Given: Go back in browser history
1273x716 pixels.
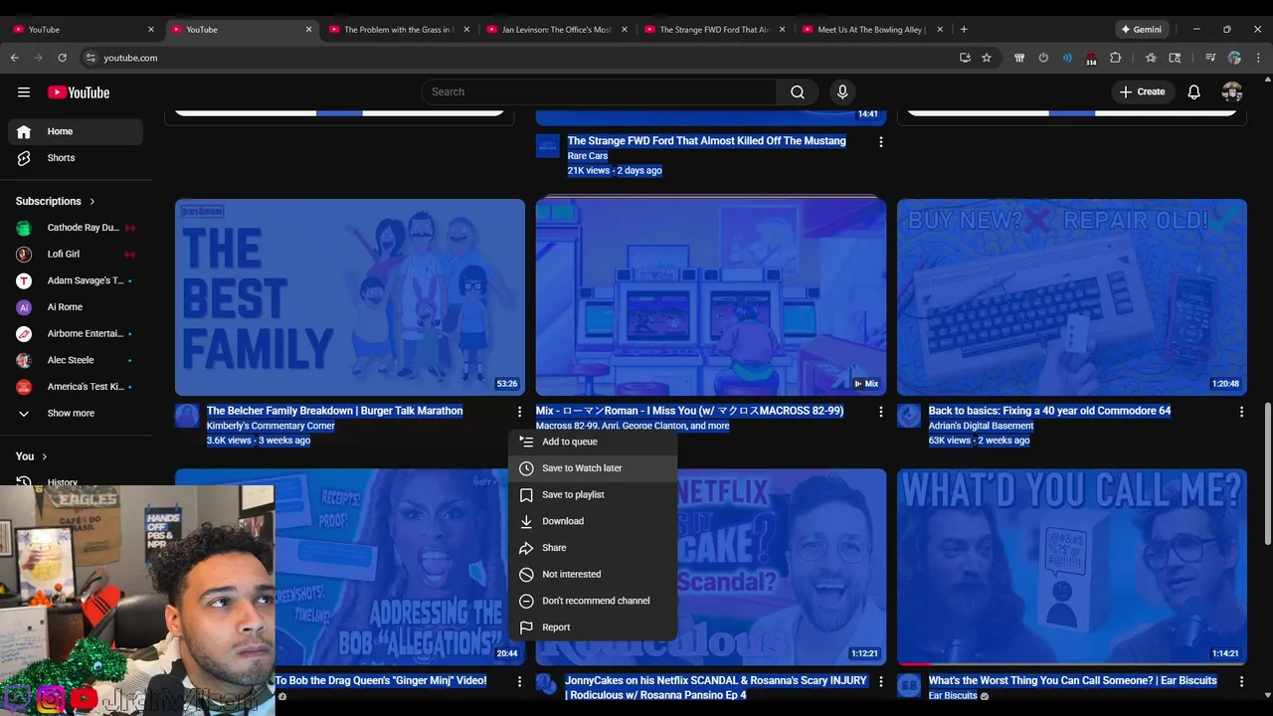Looking at the screenshot, I should [x=14, y=58].
